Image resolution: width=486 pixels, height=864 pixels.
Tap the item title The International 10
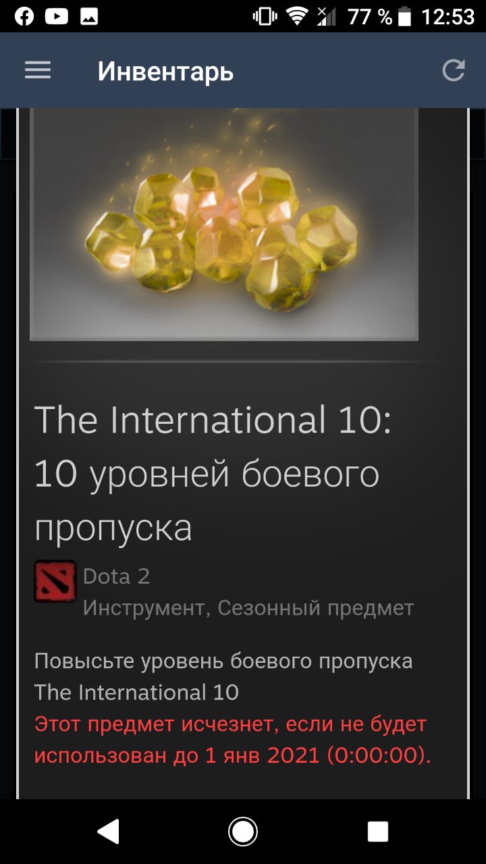pos(213,473)
